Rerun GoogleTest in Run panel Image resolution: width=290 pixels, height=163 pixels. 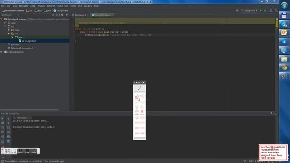[2, 118]
